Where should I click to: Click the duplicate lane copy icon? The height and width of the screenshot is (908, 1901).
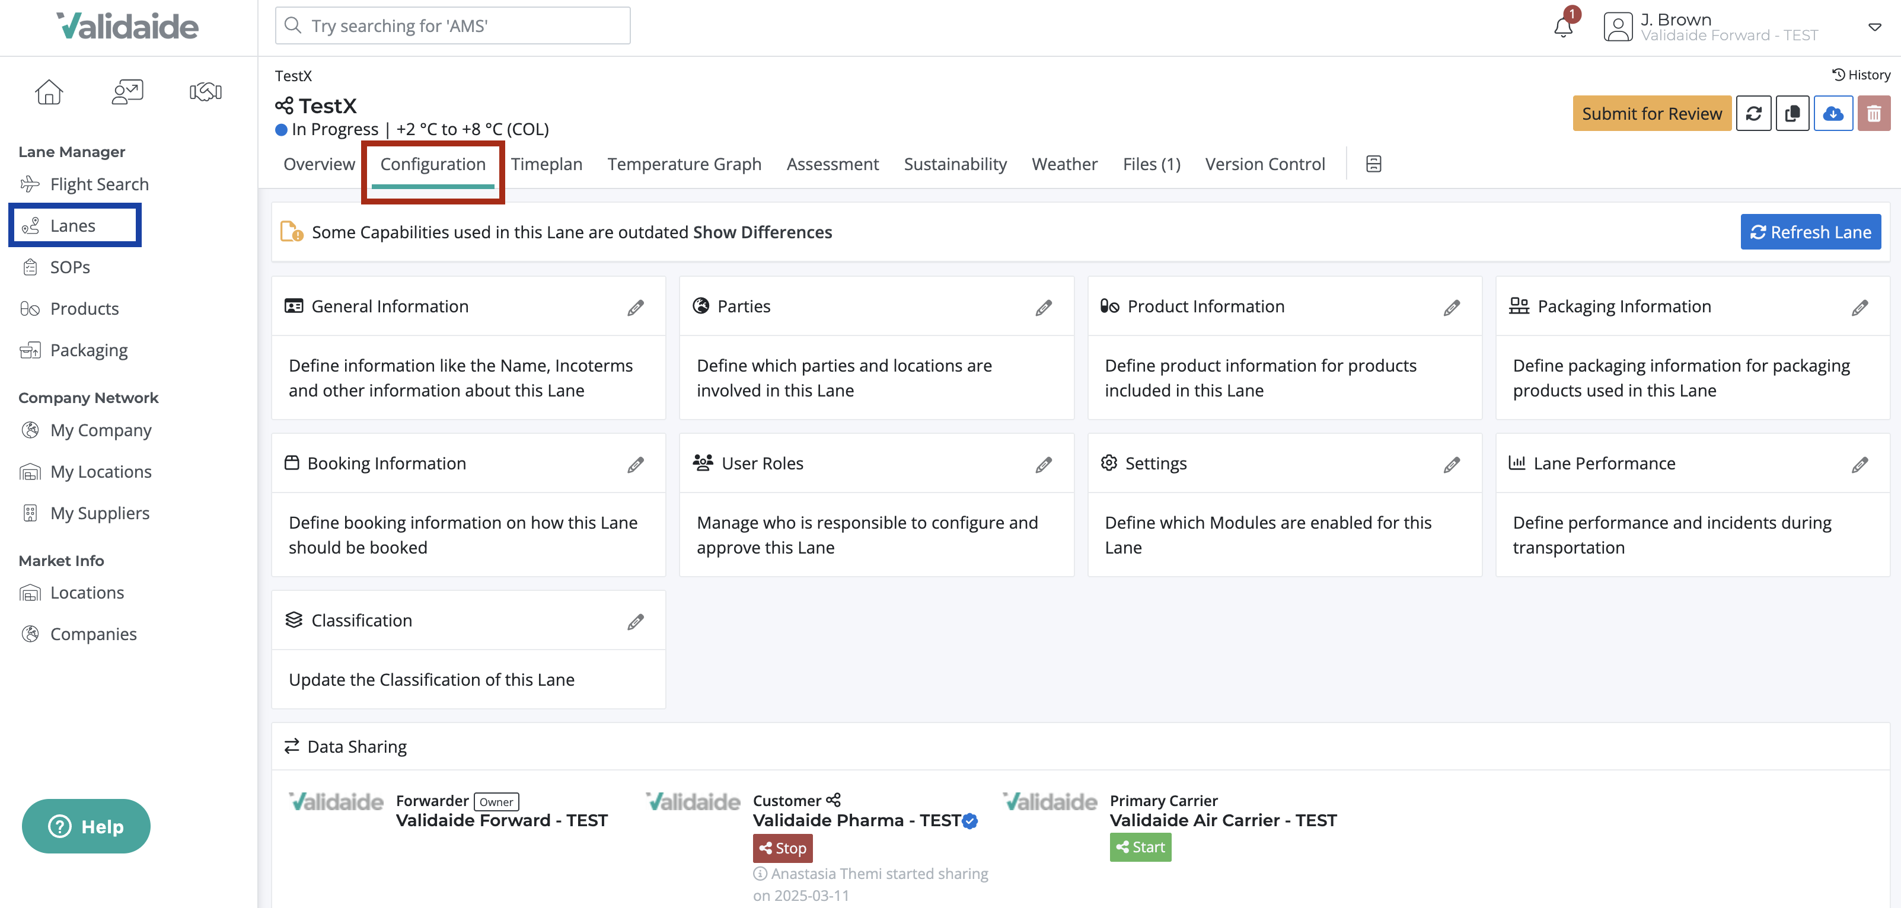tap(1792, 114)
